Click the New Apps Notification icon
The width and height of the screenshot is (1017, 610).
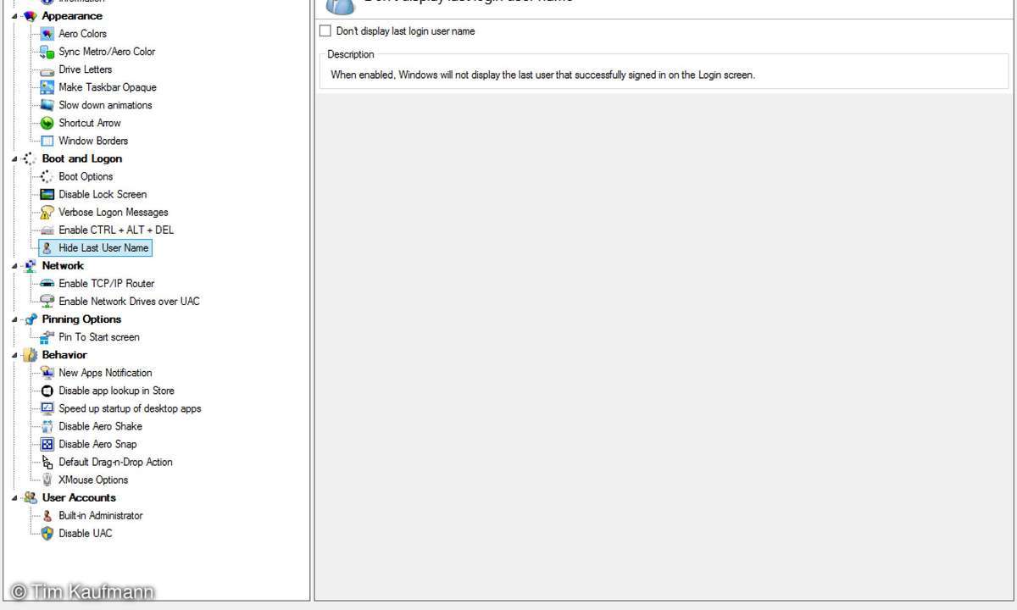47,373
